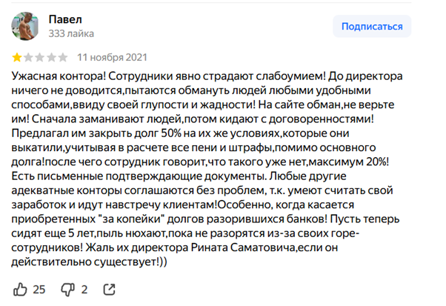The image size is (446, 306).
Task: Click the third rating star
Action: pyautogui.click(x=38, y=56)
